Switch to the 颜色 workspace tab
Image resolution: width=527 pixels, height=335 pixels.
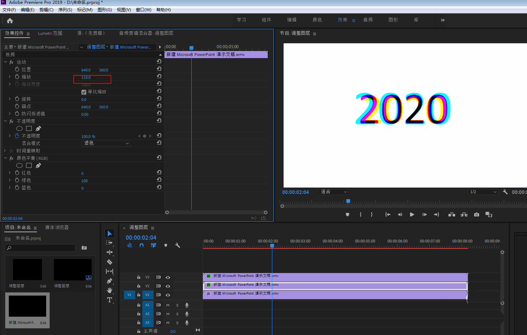(x=317, y=20)
